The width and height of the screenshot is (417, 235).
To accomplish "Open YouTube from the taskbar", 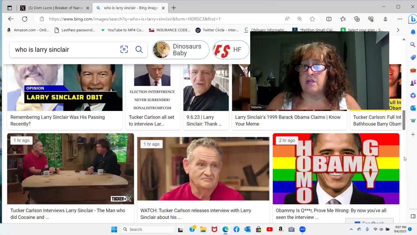I will pyautogui.click(x=269, y=229).
